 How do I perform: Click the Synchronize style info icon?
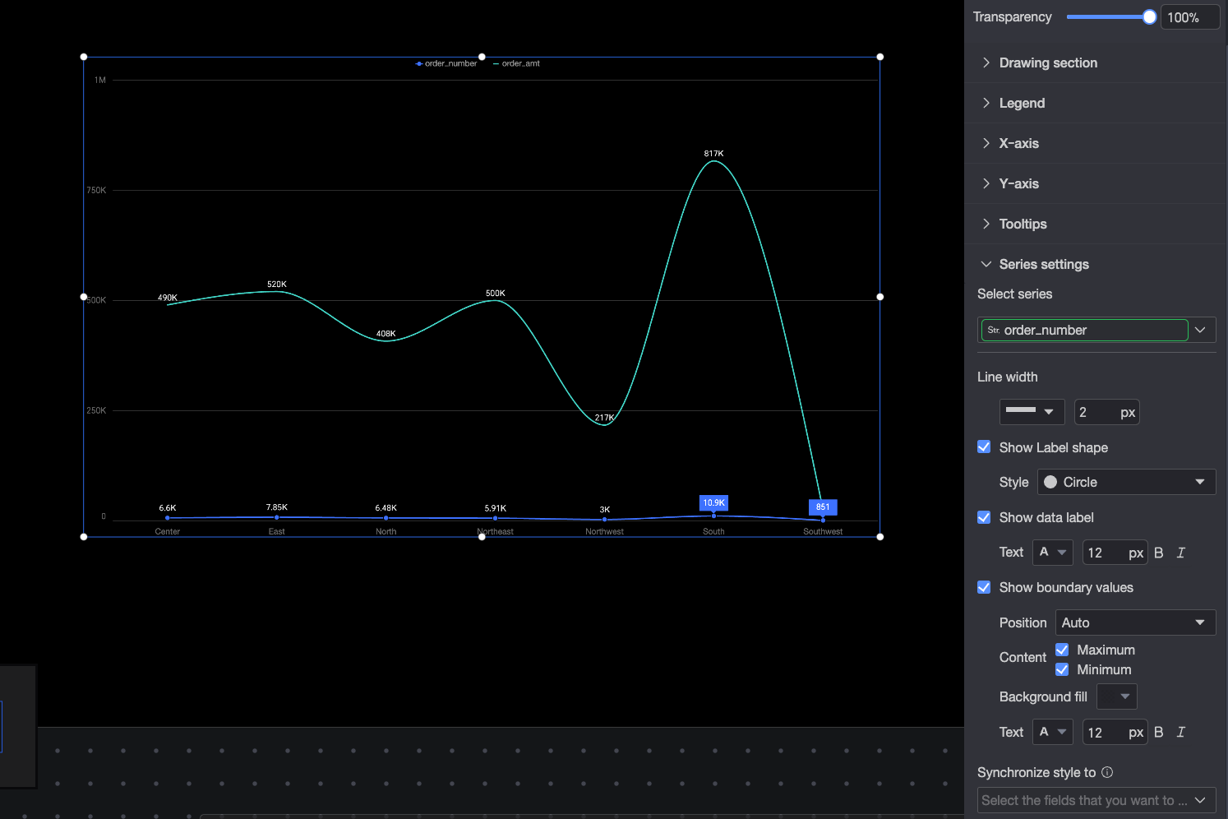[x=1107, y=772]
